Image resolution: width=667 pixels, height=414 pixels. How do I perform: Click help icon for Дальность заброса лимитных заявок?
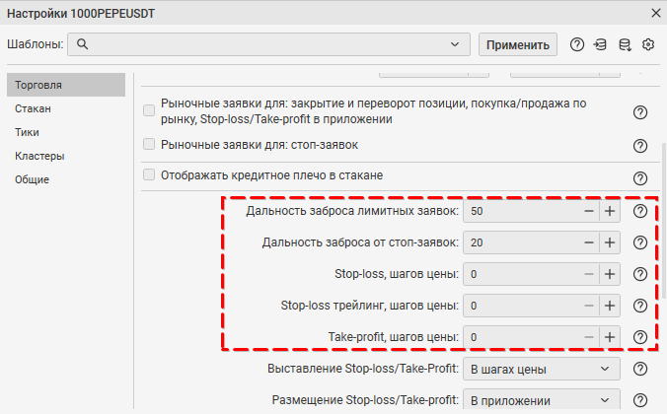coord(639,212)
